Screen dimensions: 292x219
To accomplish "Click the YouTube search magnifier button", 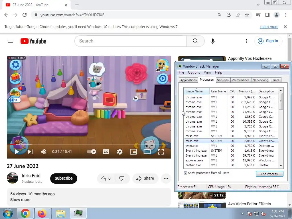I will [196, 41].
